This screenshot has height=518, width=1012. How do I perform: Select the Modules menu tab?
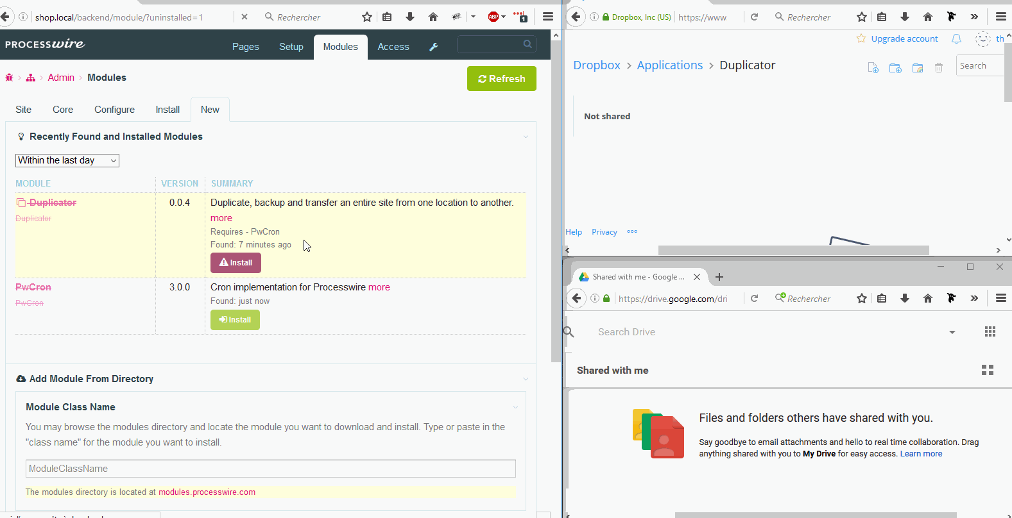click(x=341, y=47)
